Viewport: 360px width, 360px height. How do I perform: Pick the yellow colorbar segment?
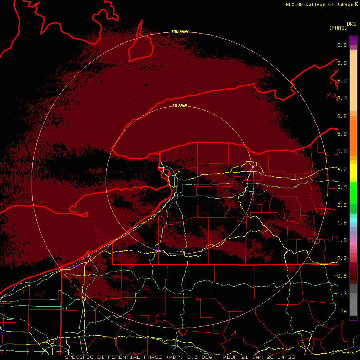[x=353, y=171]
